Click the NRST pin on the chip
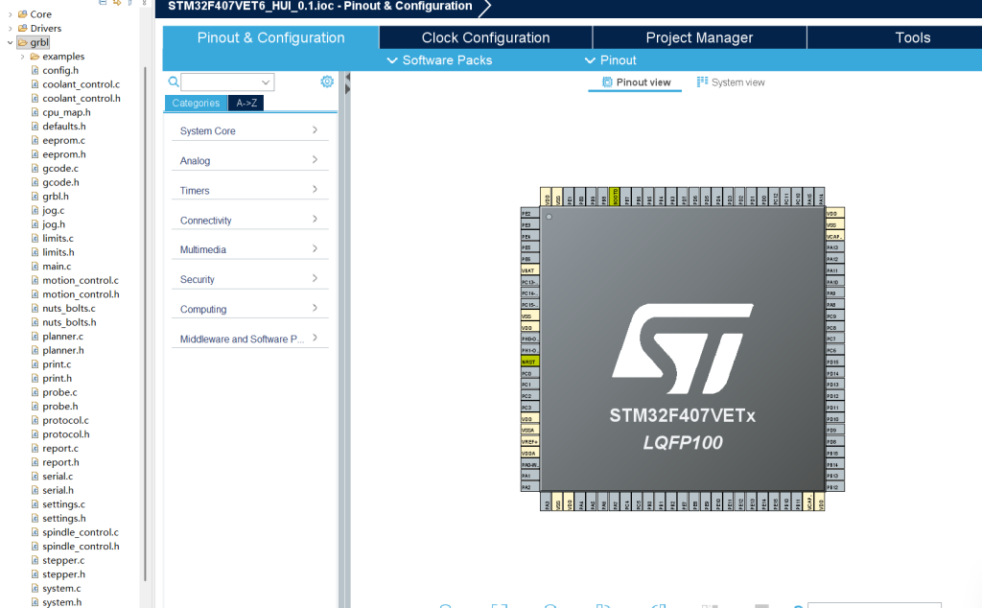Viewport: 982px width, 608px height. click(528, 362)
